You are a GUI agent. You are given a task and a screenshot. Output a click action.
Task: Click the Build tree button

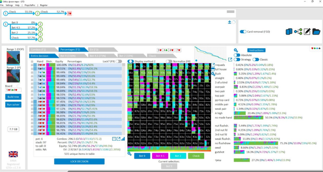coord(13,97)
